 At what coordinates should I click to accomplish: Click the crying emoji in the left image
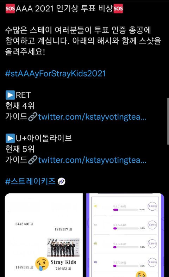(42, 264)
